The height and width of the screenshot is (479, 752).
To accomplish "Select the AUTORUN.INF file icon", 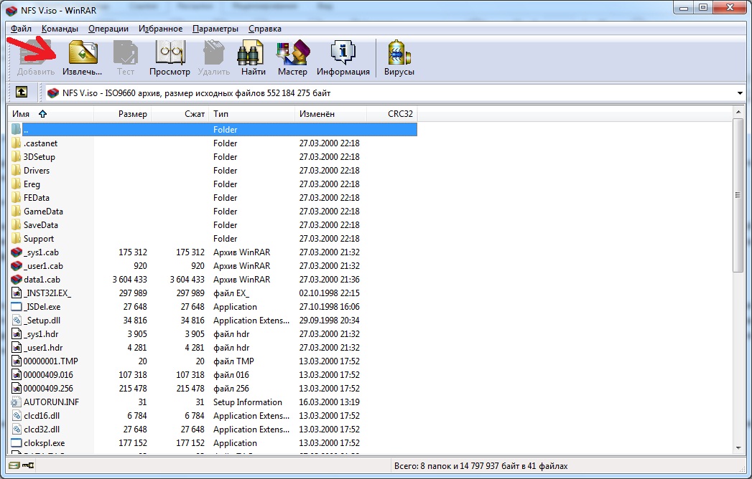I will pyautogui.click(x=17, y=402).
